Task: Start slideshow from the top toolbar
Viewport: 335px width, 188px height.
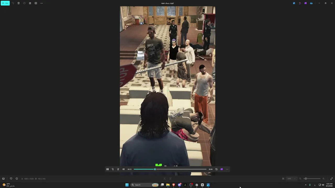Action: (x=36, y=3)
